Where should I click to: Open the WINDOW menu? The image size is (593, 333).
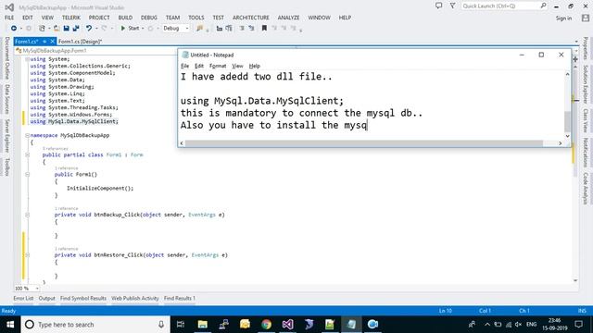pyautogui.click(x=319, y=18)
